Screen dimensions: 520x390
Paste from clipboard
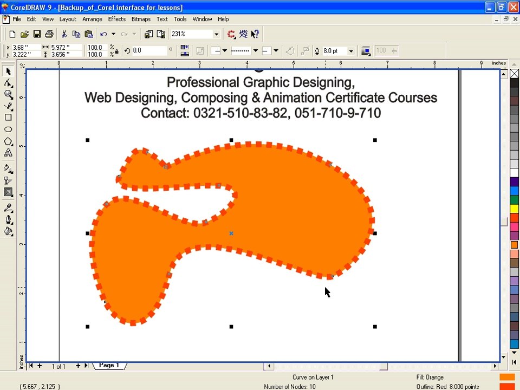pyautogui.click(x=88, y=34)
